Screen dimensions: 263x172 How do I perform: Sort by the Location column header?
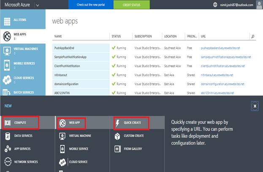point(170,36)
